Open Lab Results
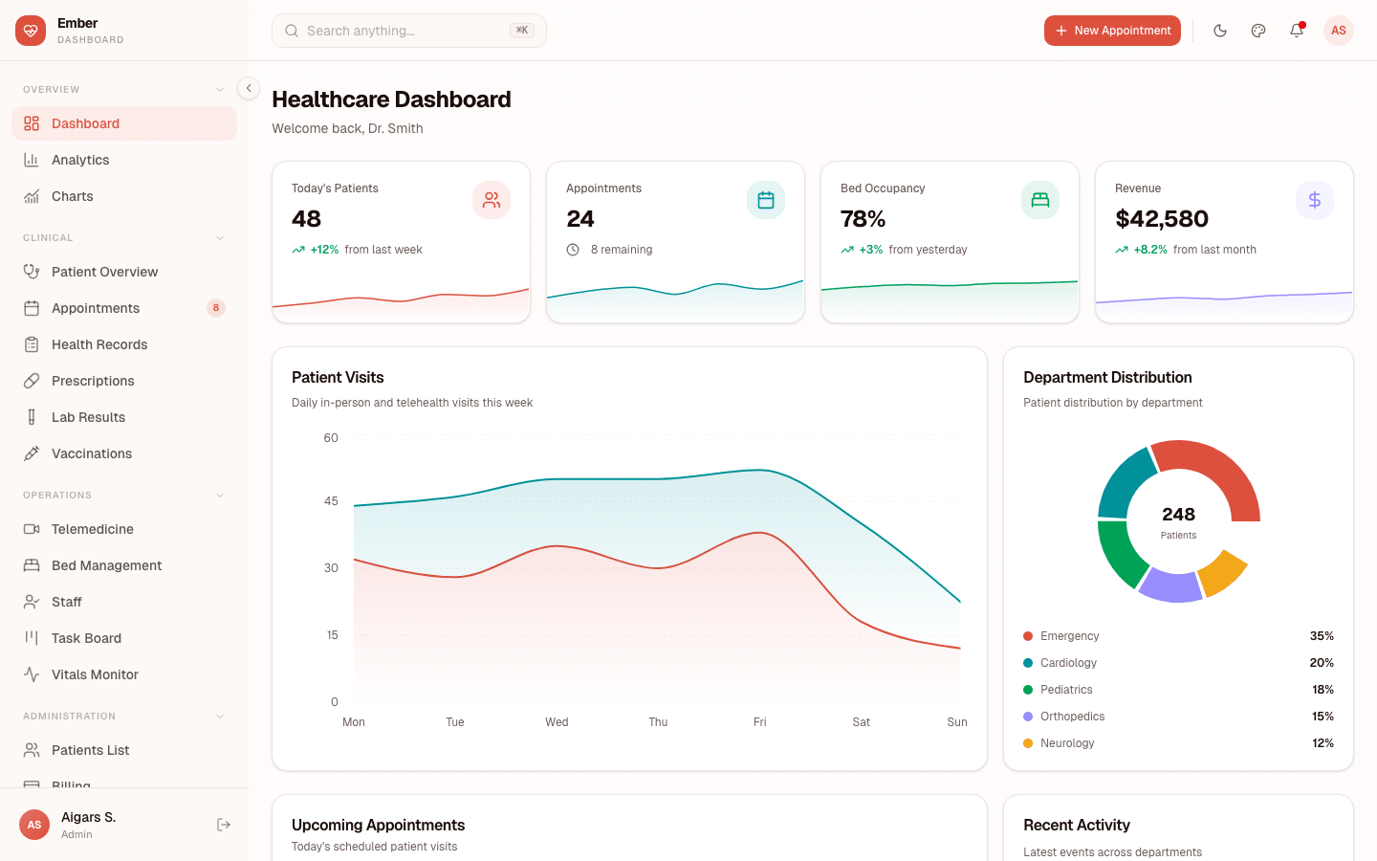 [x=88, y=417]
